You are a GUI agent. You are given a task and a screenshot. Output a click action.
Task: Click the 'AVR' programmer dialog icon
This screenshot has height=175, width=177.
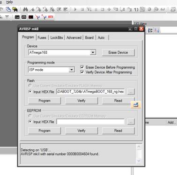point(24,17)
